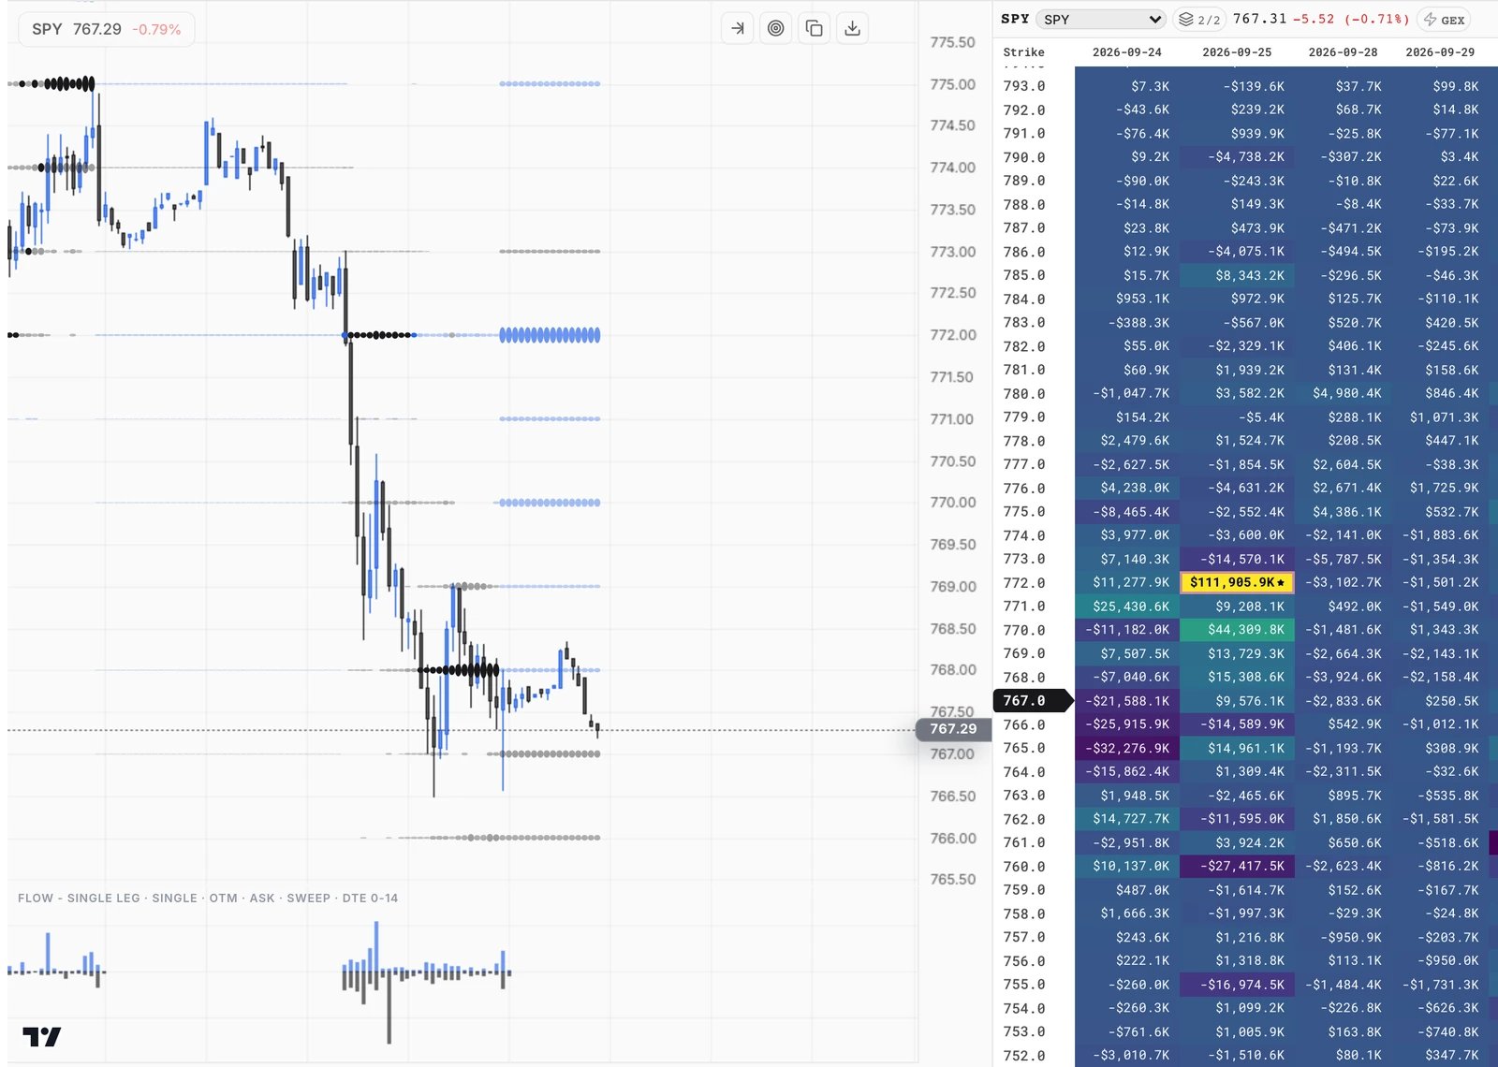
Task: Click the -$3,010.7K cell
Action: coord(1127,1055)
